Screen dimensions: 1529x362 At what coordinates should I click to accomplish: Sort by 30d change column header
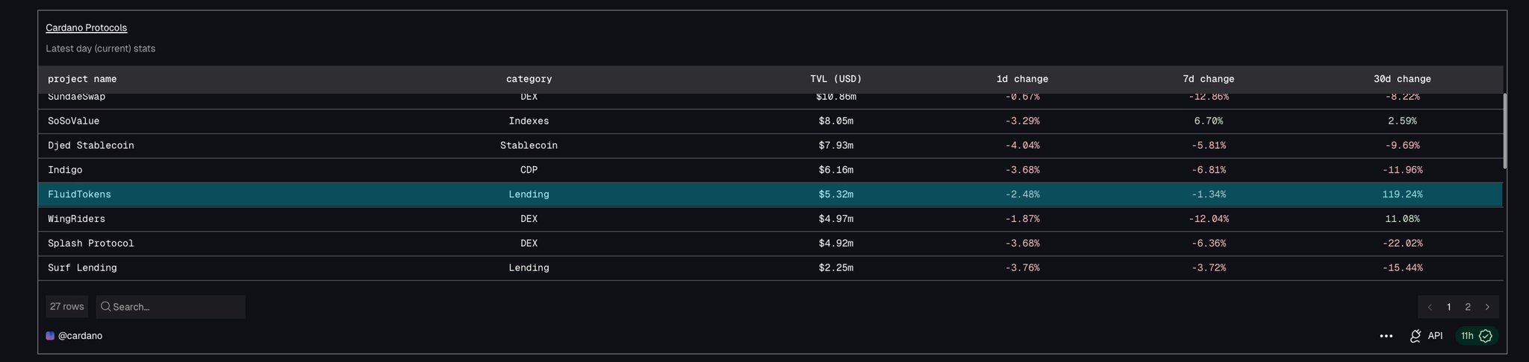tap(1401, 79)
